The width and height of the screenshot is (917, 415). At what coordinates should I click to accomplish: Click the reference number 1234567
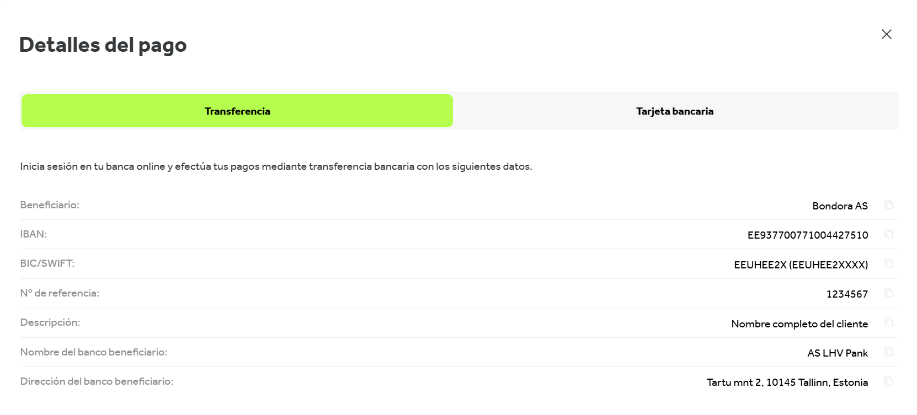[846, 294]
